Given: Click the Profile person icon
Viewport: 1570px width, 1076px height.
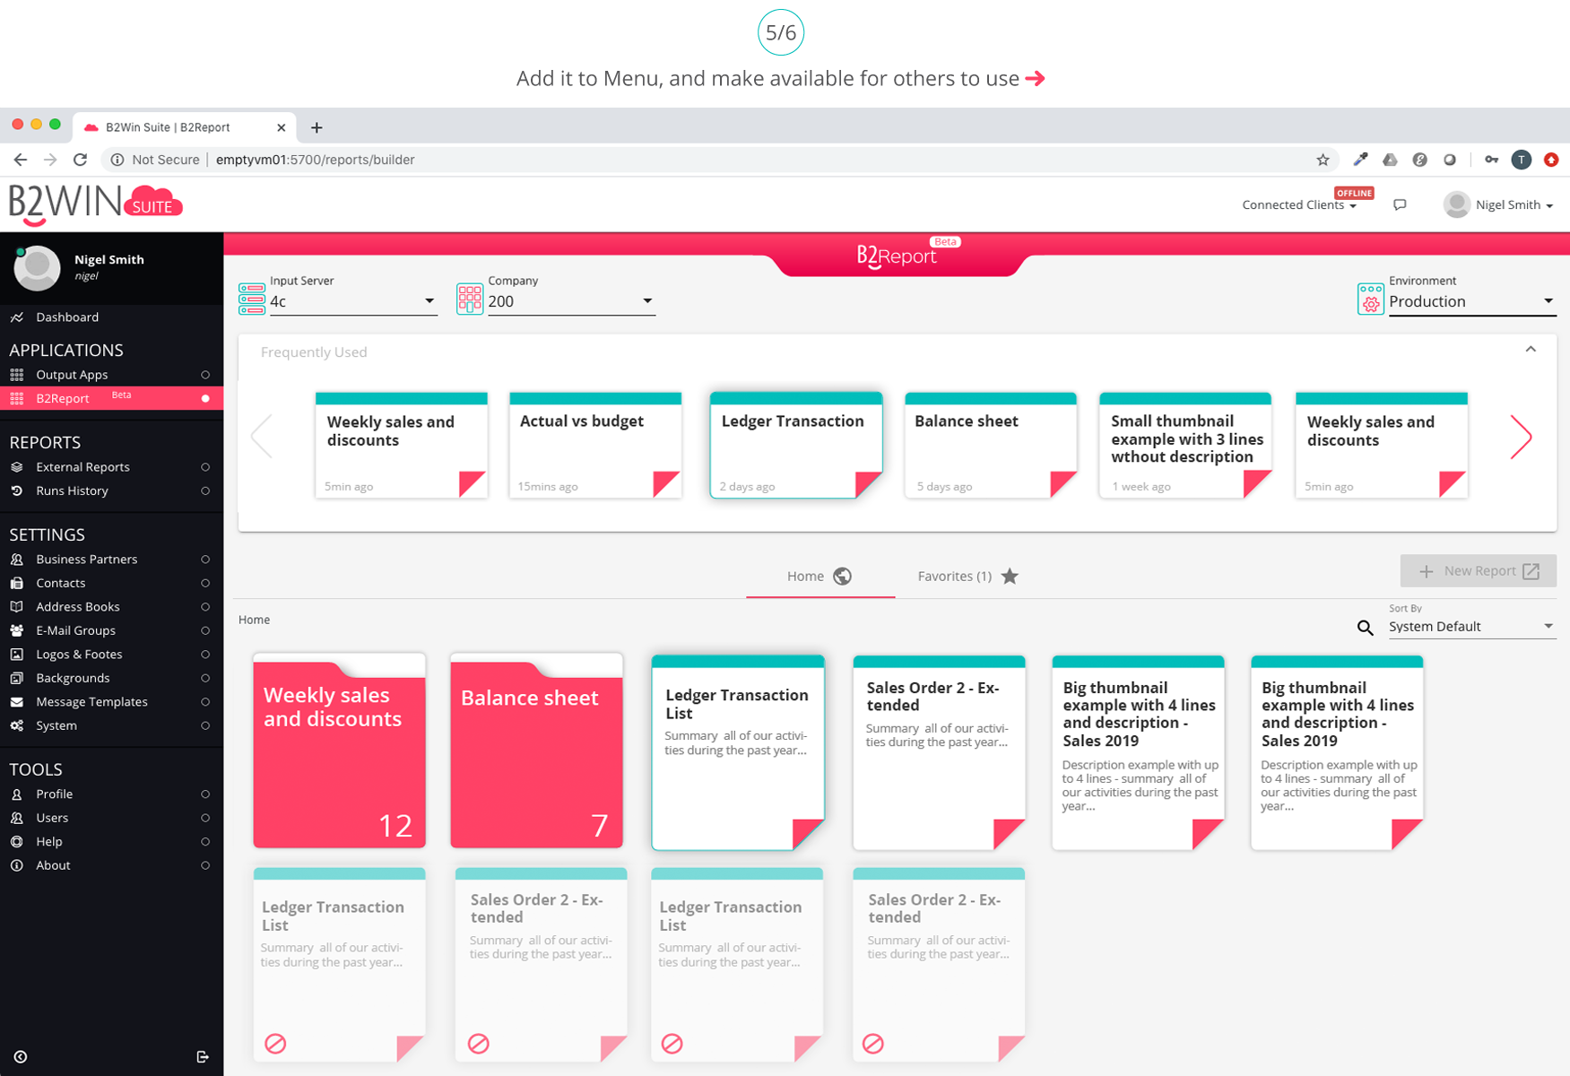Looking at the screenshot, I should click(17, 794).
